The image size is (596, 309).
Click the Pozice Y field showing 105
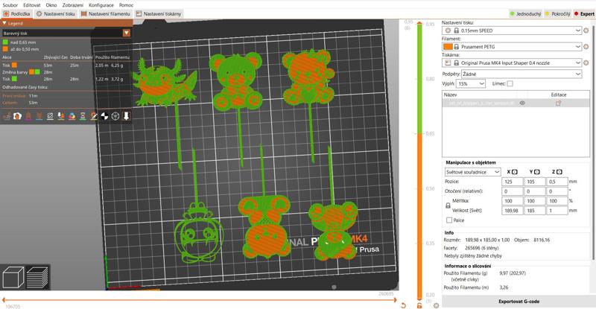[534, 182]
